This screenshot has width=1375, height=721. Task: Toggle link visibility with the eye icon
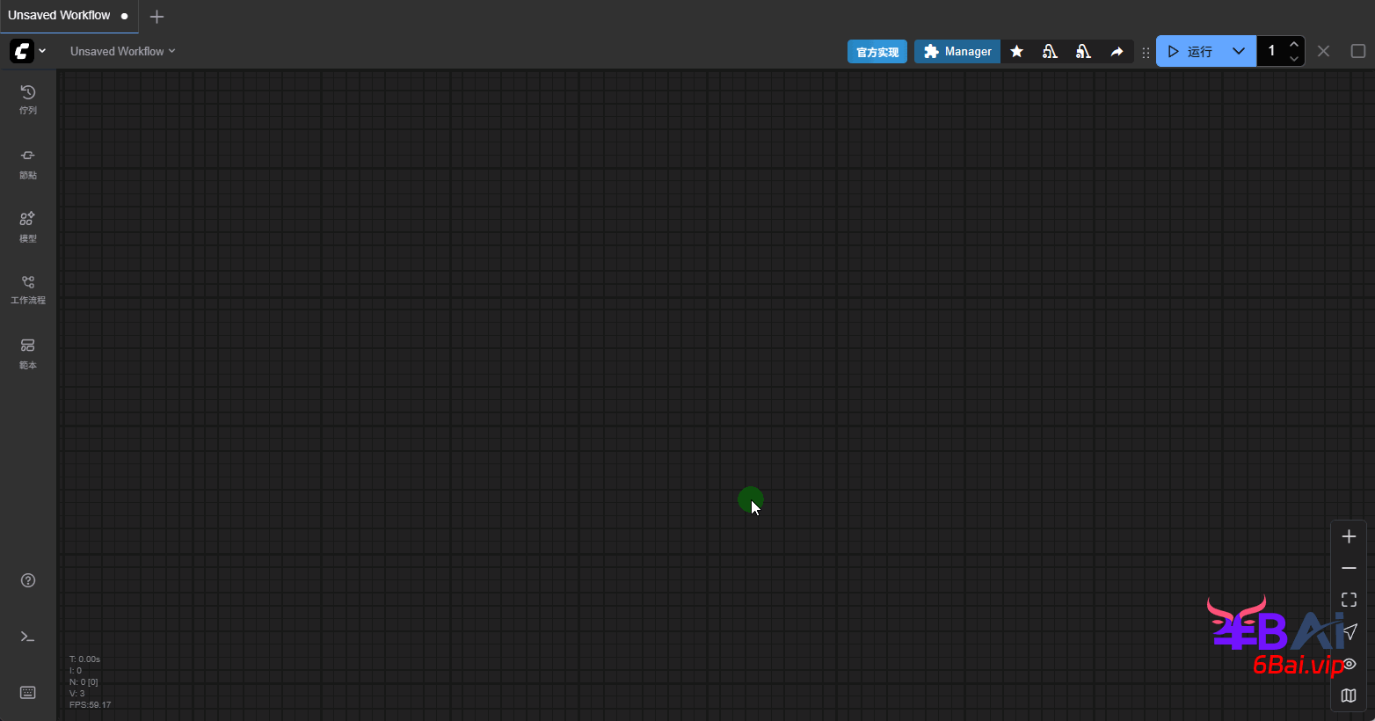[1350, 664]
